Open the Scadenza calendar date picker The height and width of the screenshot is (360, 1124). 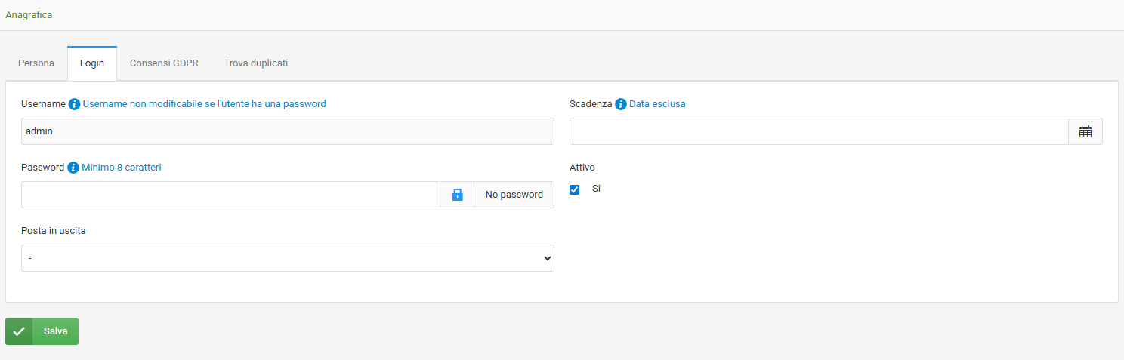pyautogui.click(x=1085, y=131)
